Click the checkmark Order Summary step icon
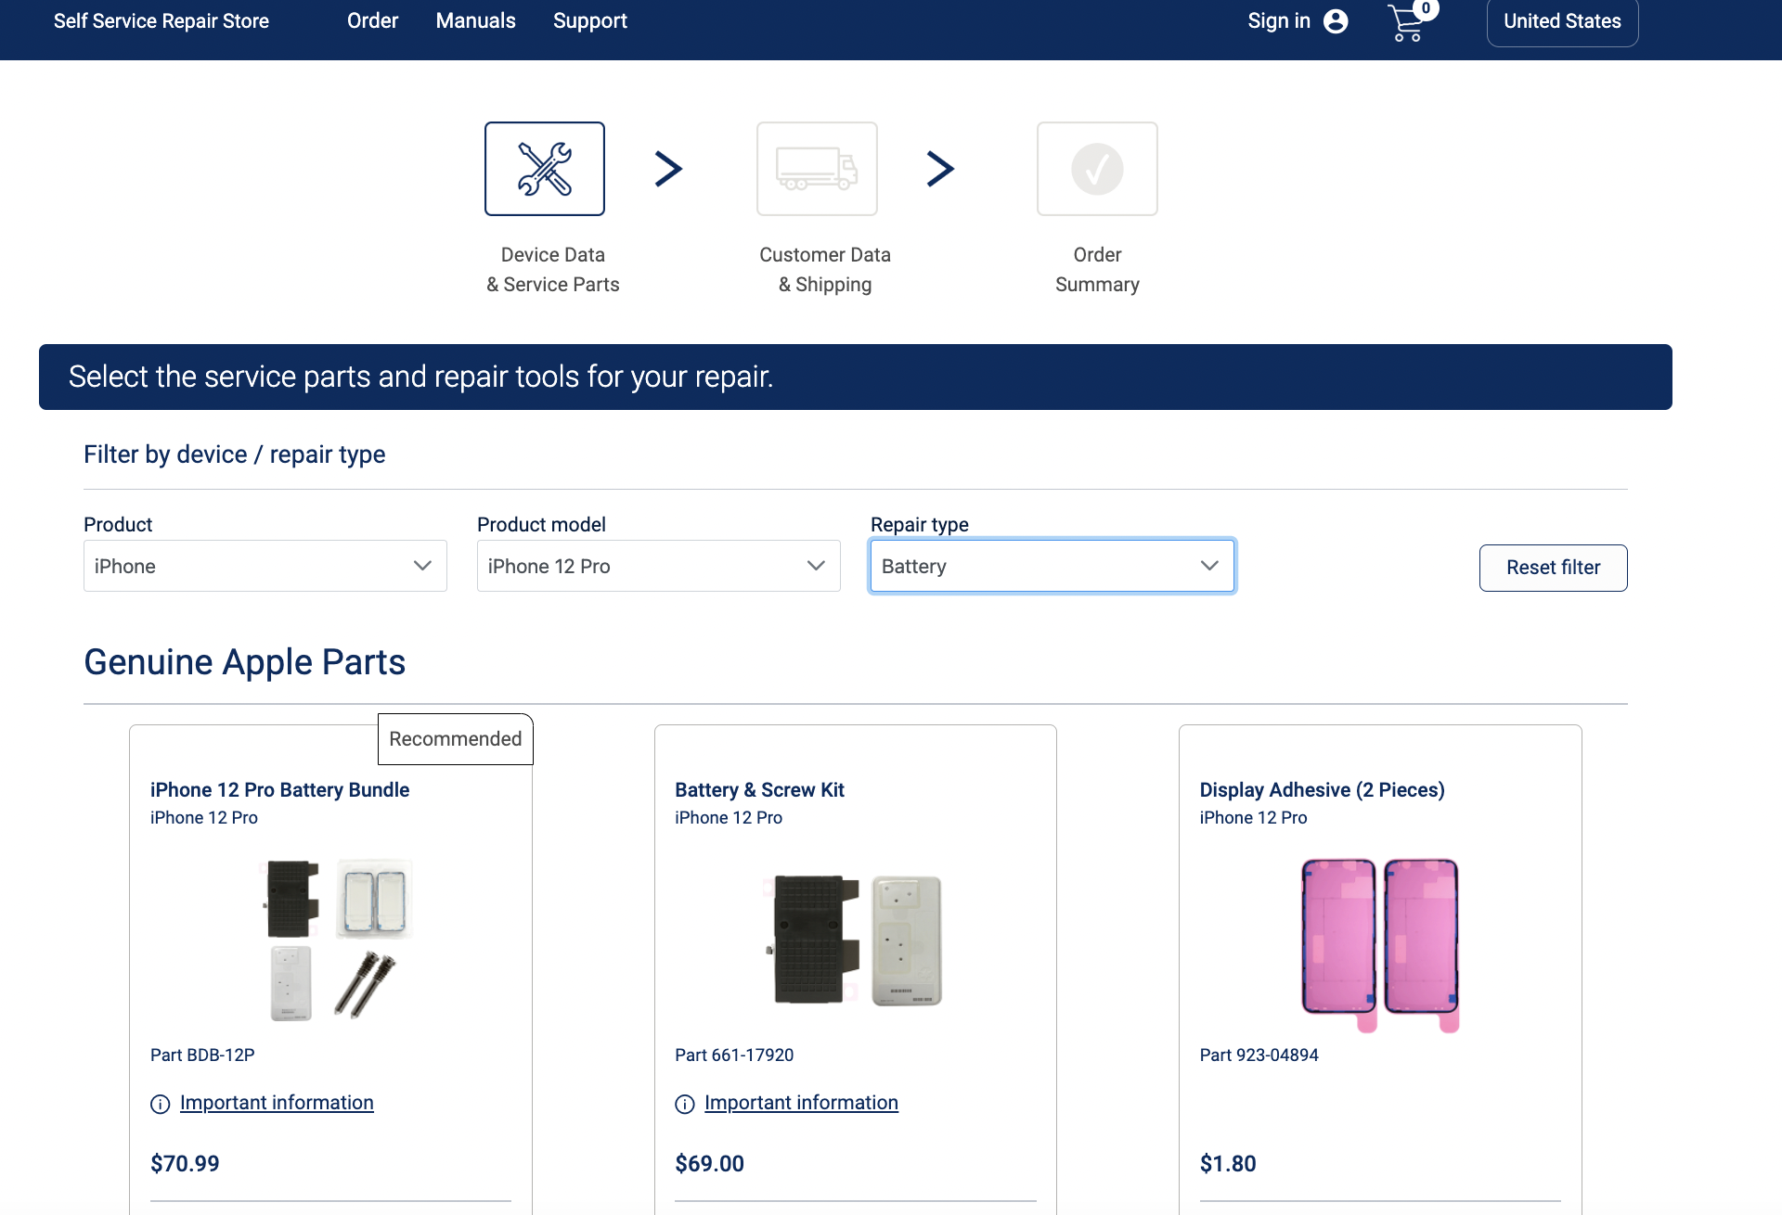 tap(1097, 169)
